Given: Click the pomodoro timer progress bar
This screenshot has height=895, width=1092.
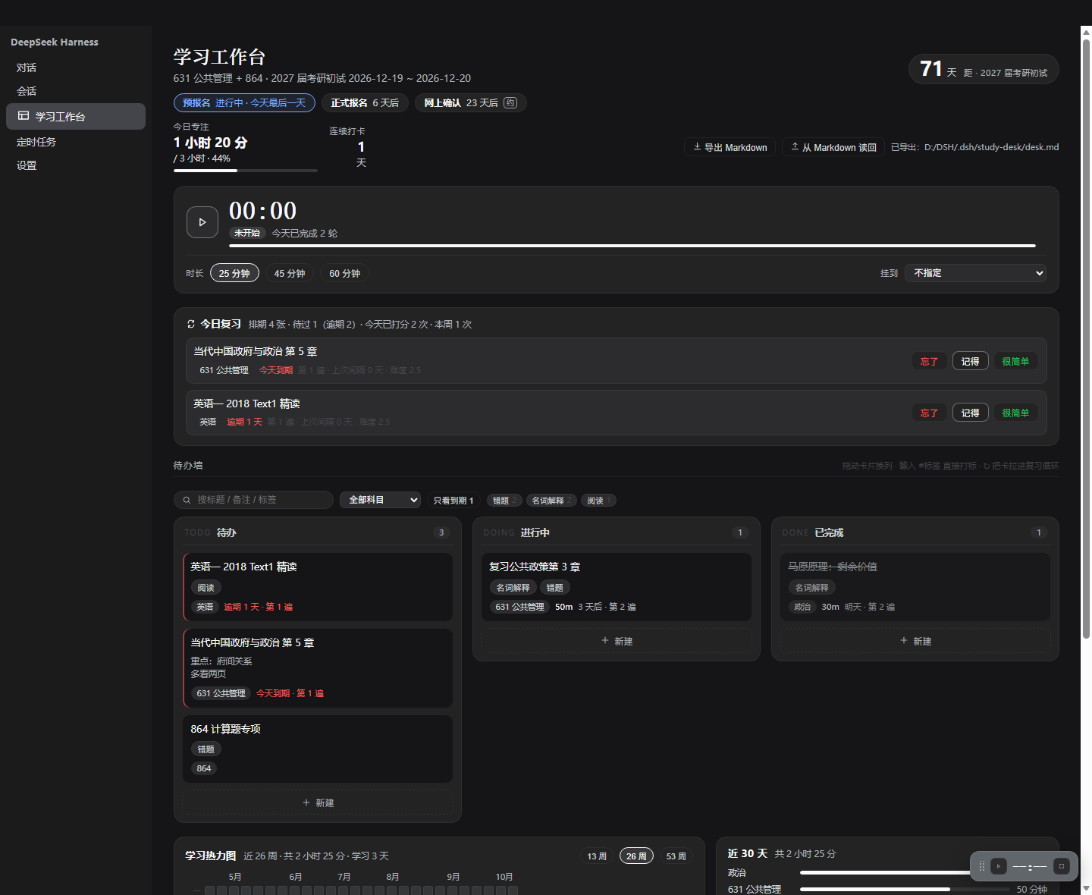Looking at the screenshot, I should tap(632, 246).
